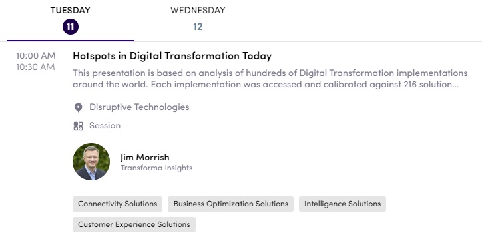
Task: Open Jim Morrish's profile photo
Action: click(91, 162)
